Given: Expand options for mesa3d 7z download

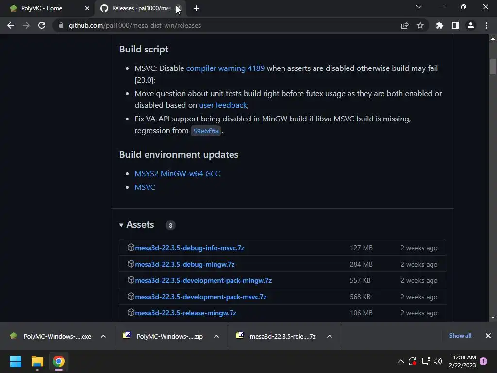Looking at the screenshot, I should 330,336.
